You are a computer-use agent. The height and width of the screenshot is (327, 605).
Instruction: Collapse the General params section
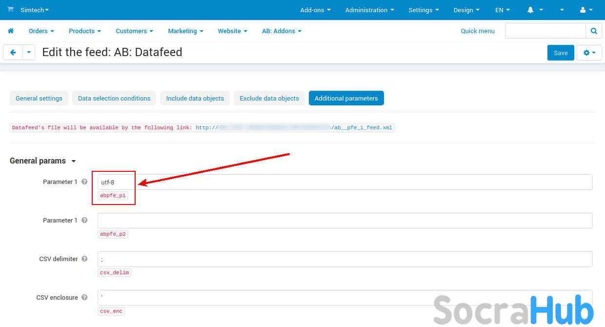(43, 161)
